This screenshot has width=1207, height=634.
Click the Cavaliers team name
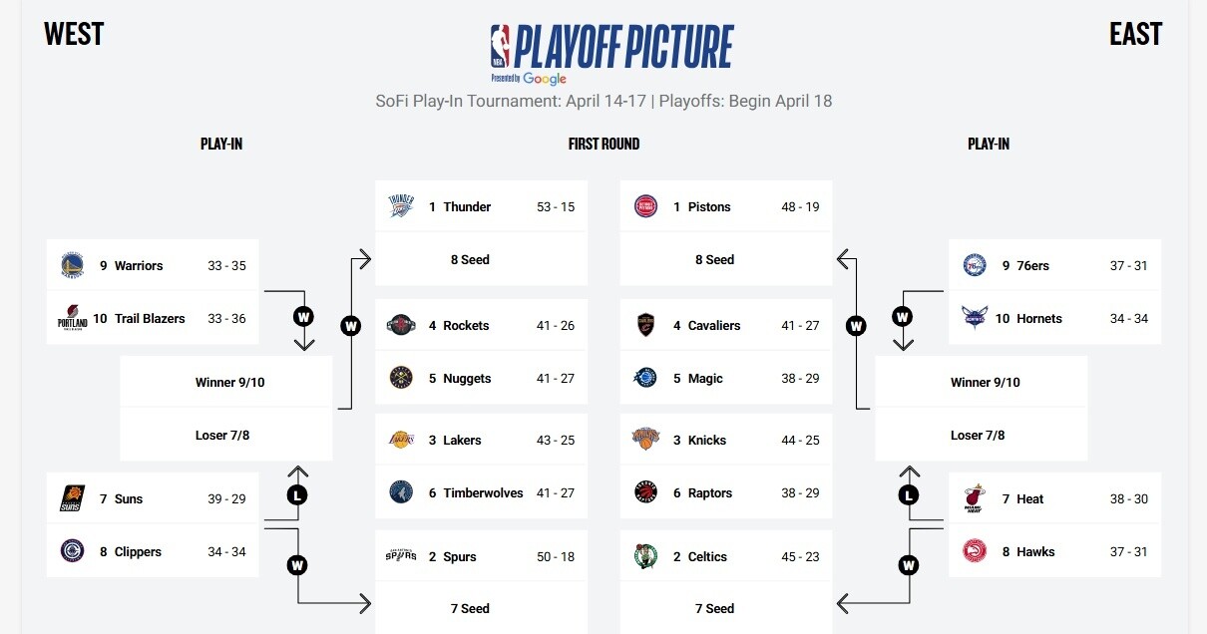point(714,325)
